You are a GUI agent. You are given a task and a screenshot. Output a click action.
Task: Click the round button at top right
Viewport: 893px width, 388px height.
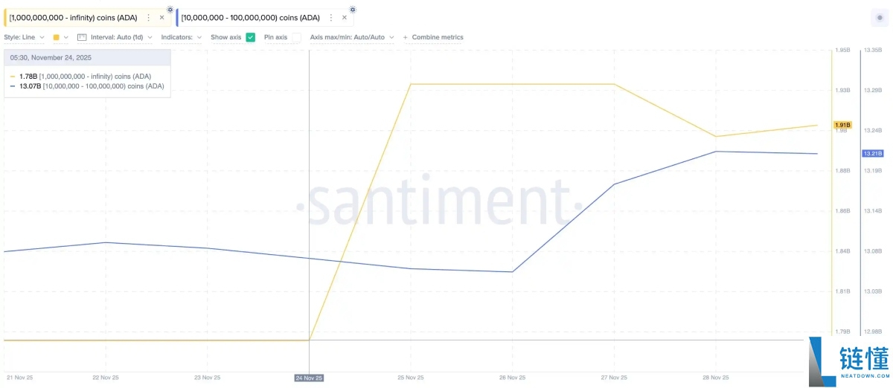[x=880, y=18]
